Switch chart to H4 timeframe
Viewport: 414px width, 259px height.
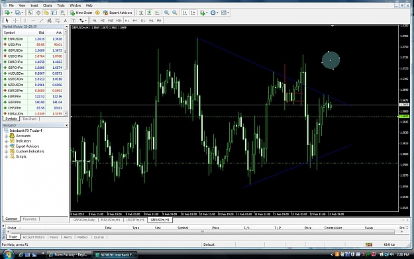134,21
